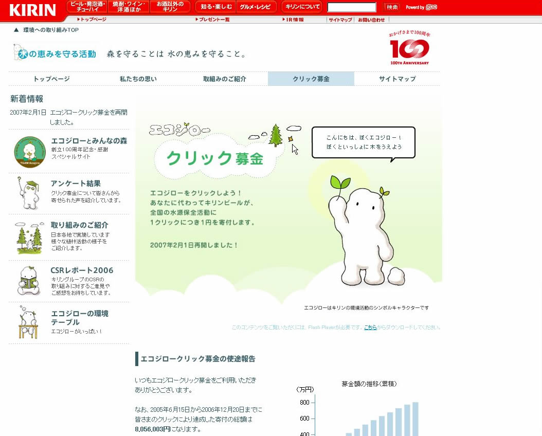Viewport: 542px width, 436px height.
Task: Open the エコジローとみんなの森 link
Action: [89, 140]
